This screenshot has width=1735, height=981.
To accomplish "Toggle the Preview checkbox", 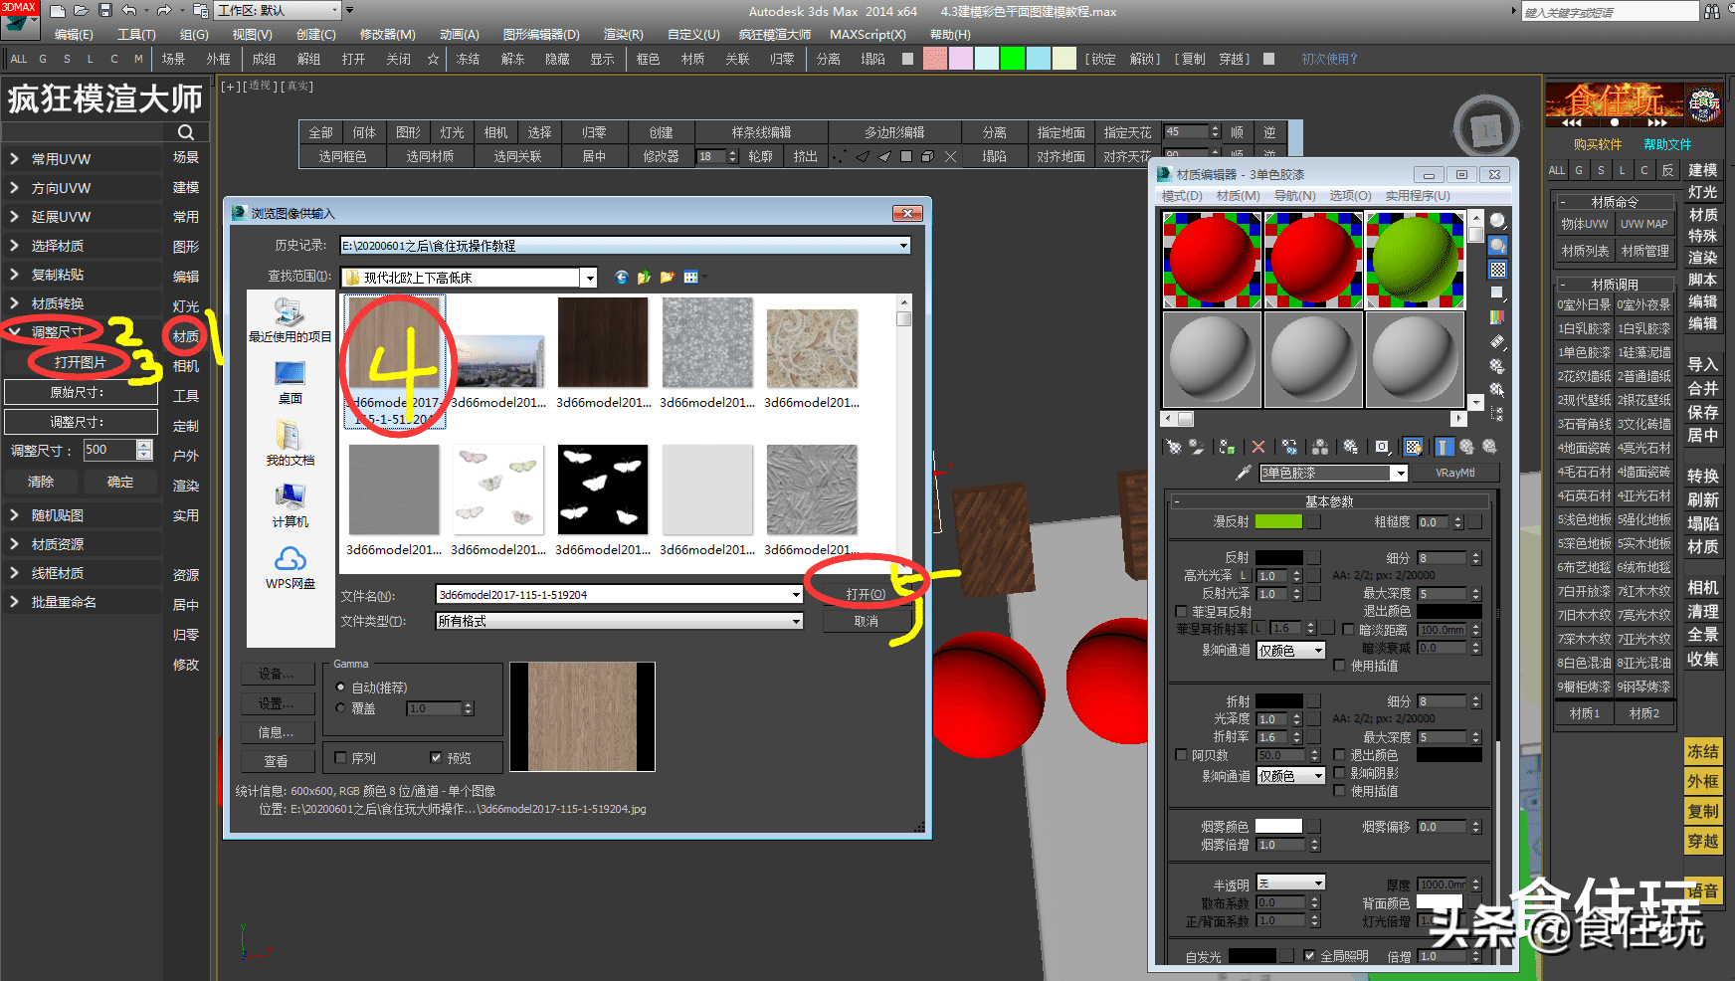I will point(436,758).
